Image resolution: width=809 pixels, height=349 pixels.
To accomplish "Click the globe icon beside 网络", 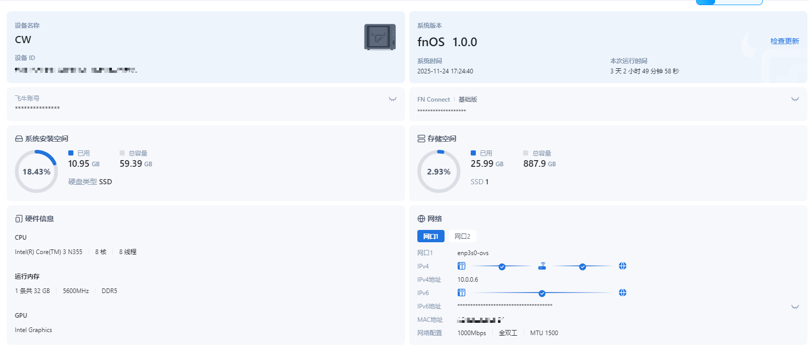I will click(421, 219).
